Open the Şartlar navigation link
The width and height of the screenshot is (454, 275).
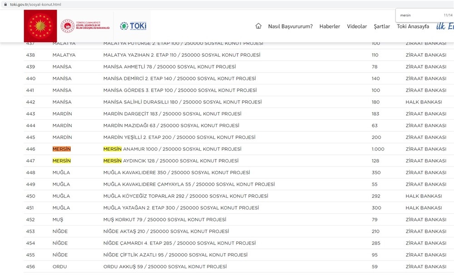coord(382,26)
